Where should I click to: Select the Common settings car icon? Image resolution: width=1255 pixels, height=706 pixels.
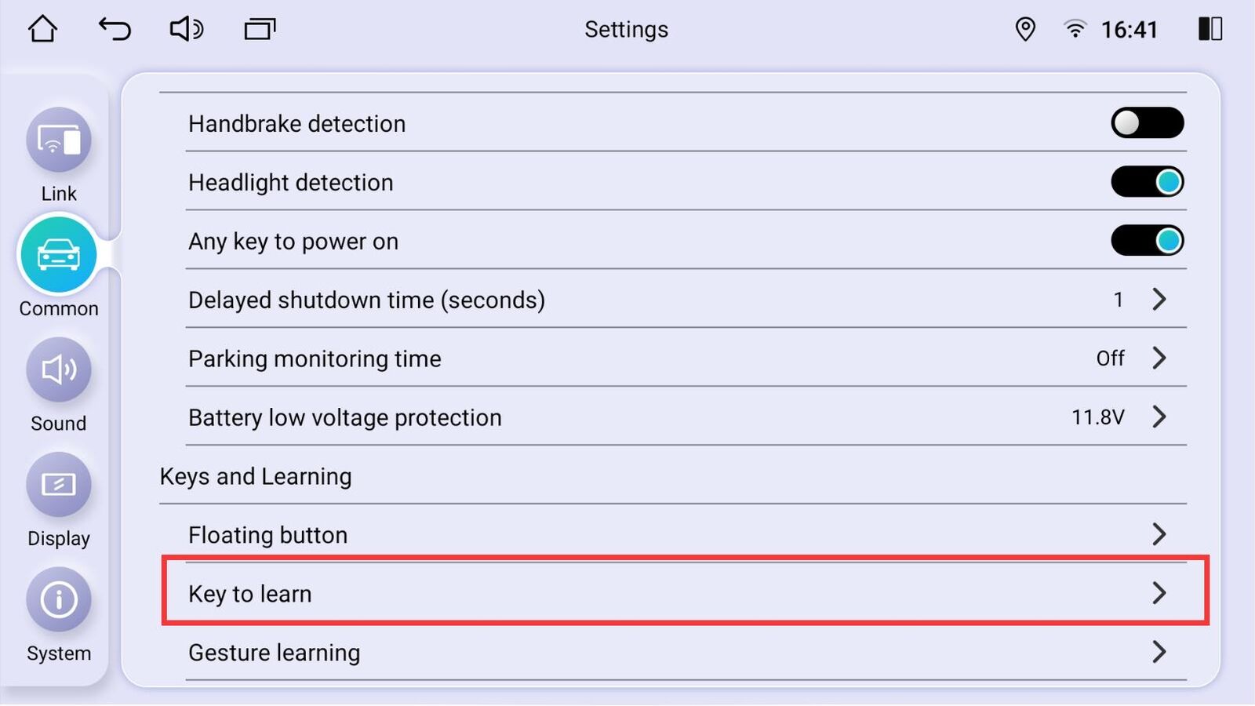[58, 254]
